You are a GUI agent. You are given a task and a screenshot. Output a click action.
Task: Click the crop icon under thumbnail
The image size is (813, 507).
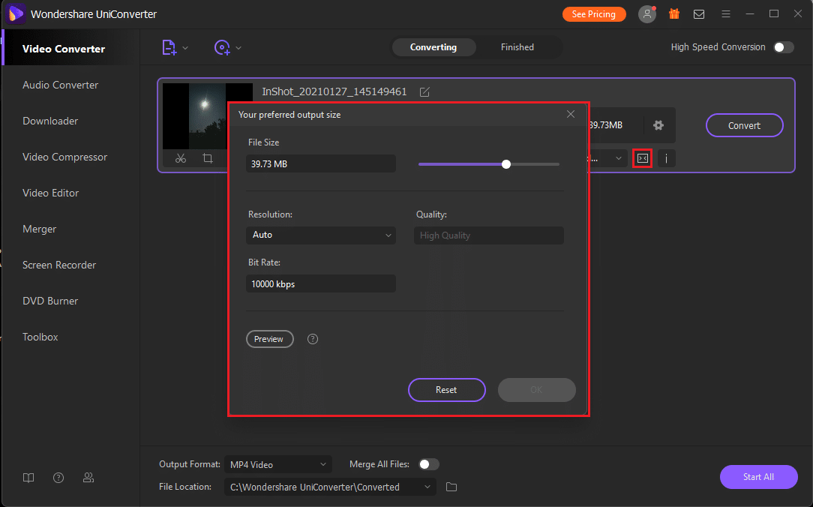(x=208, y=158)
